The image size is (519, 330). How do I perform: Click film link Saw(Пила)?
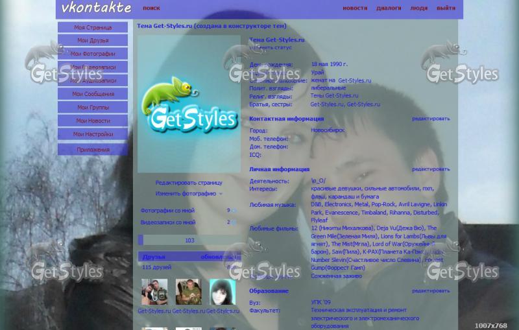click(x=346, y=252)
